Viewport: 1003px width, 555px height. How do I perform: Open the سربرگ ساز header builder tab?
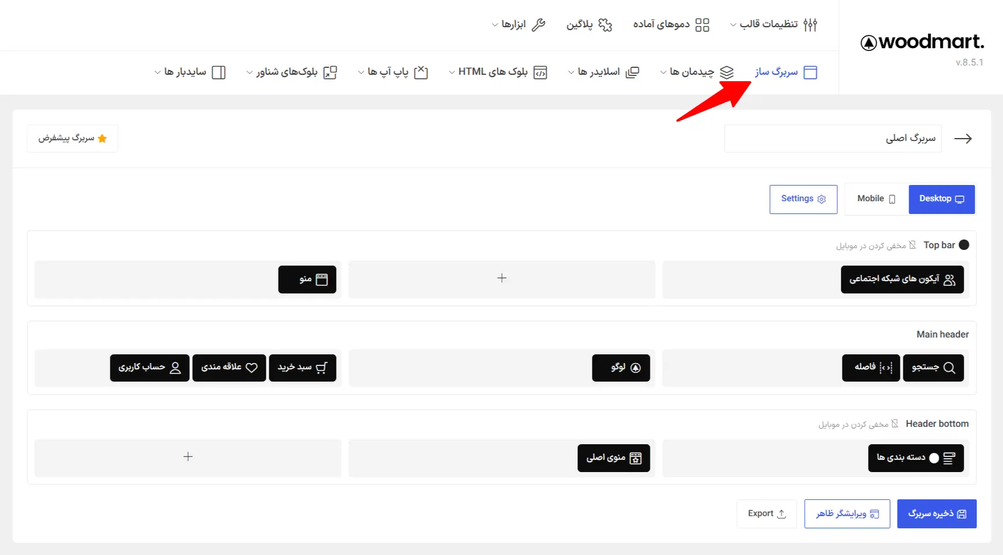click(785, 72)
